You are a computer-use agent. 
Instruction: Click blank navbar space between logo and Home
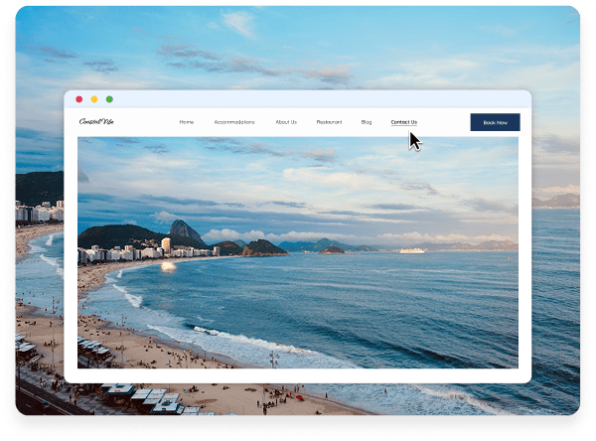tap(144, 122)
